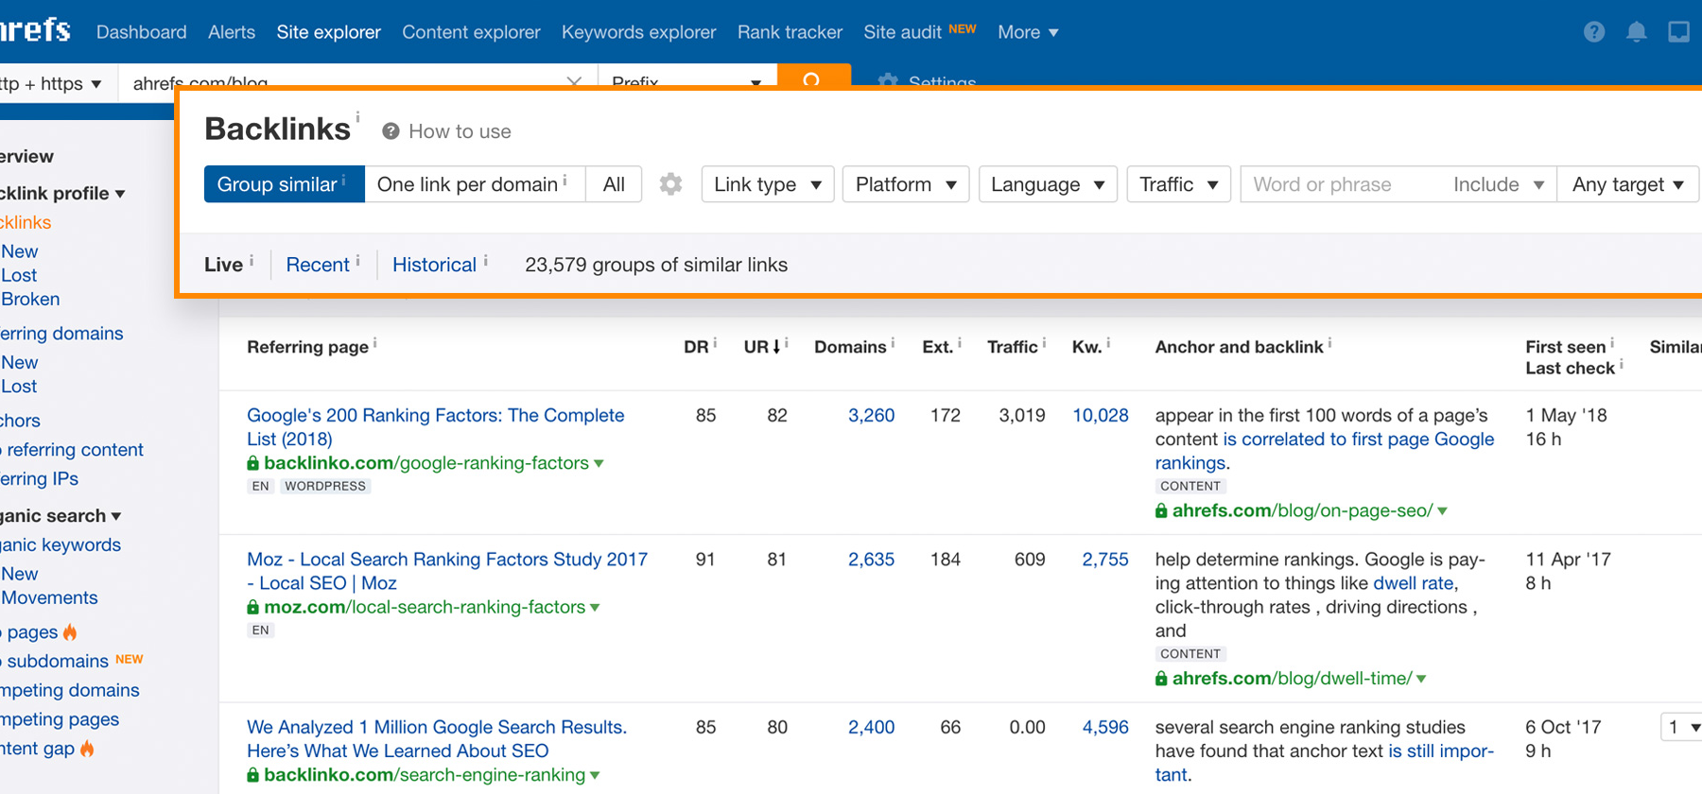The width and height of the screenshot is (1702, 794).
Task: Open Site audit
Action: pyautogui.click(x=902, y=32)
